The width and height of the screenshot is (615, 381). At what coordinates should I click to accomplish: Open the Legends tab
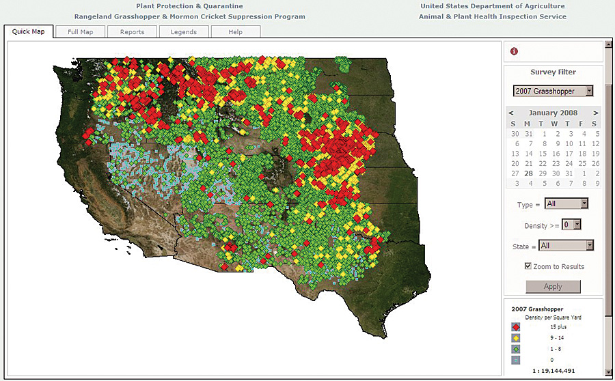coord(183,32)
